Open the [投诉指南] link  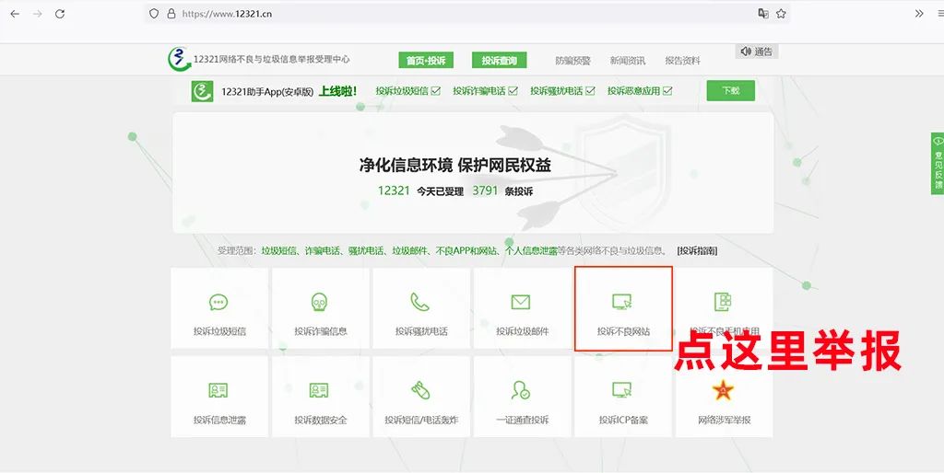coord(697,250)
